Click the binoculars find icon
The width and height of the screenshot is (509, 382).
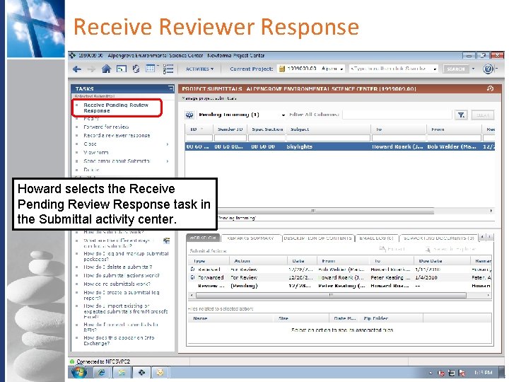pos(189,115)
